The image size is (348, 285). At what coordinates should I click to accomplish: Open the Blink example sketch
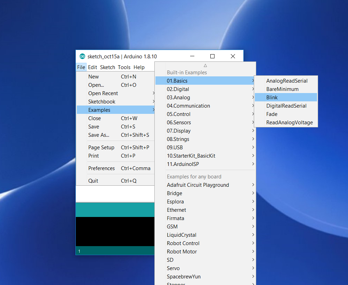tap(286, 98)
